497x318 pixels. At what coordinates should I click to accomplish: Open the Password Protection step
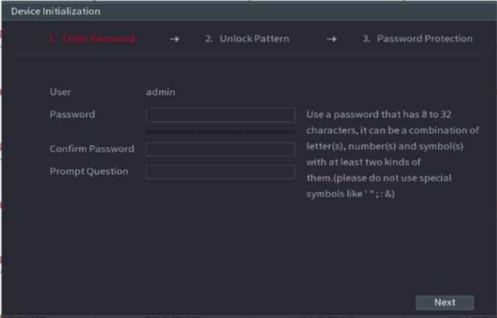417,39
